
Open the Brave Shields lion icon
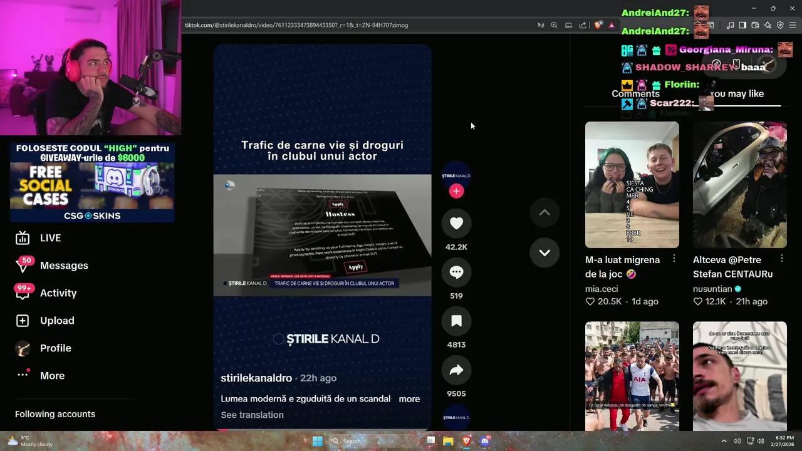click(x=598, y=25)
